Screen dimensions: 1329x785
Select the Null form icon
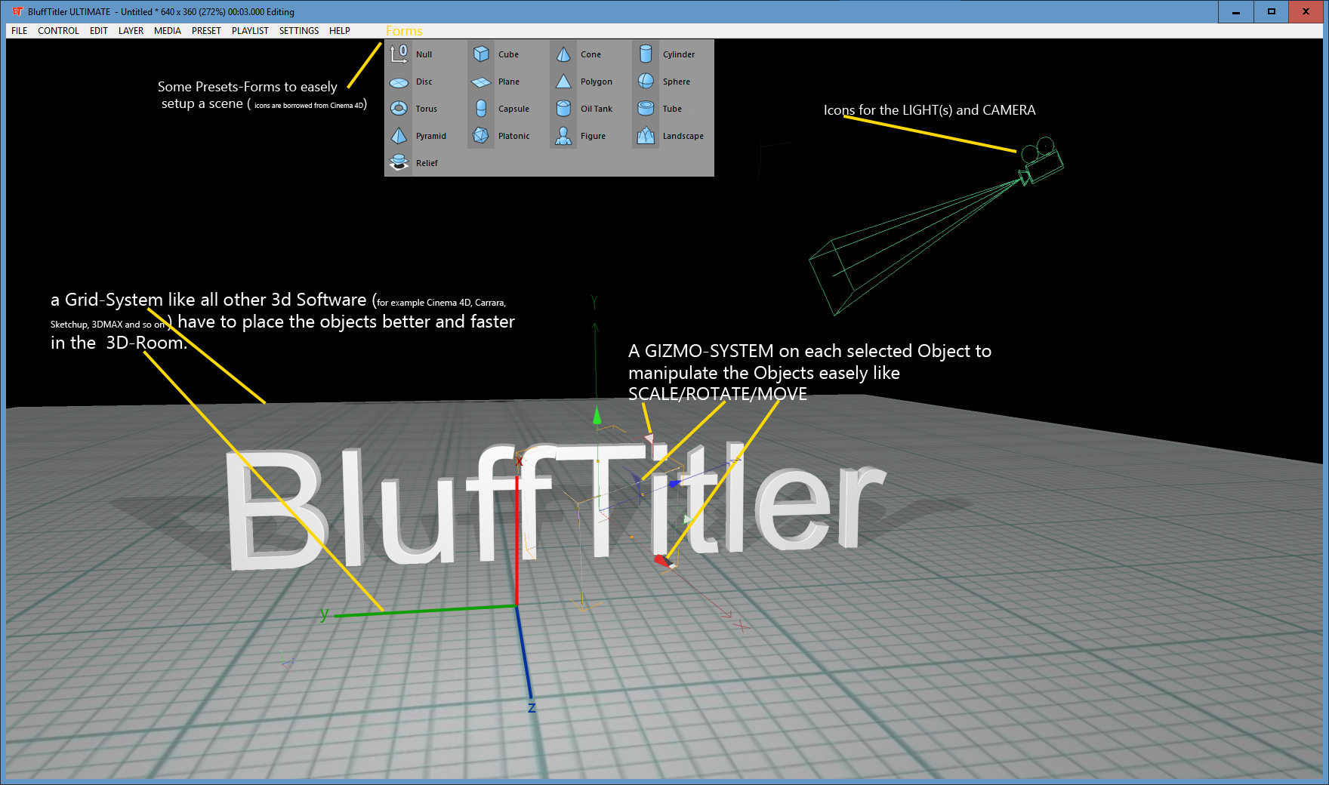[399, 54]
